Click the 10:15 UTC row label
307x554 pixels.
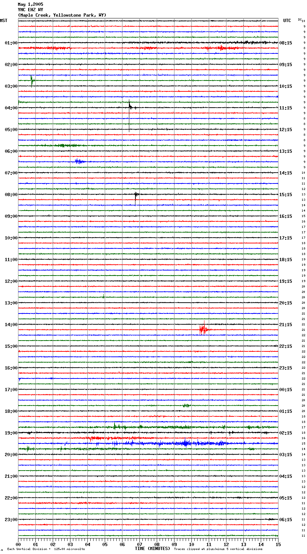pos(286,86)
